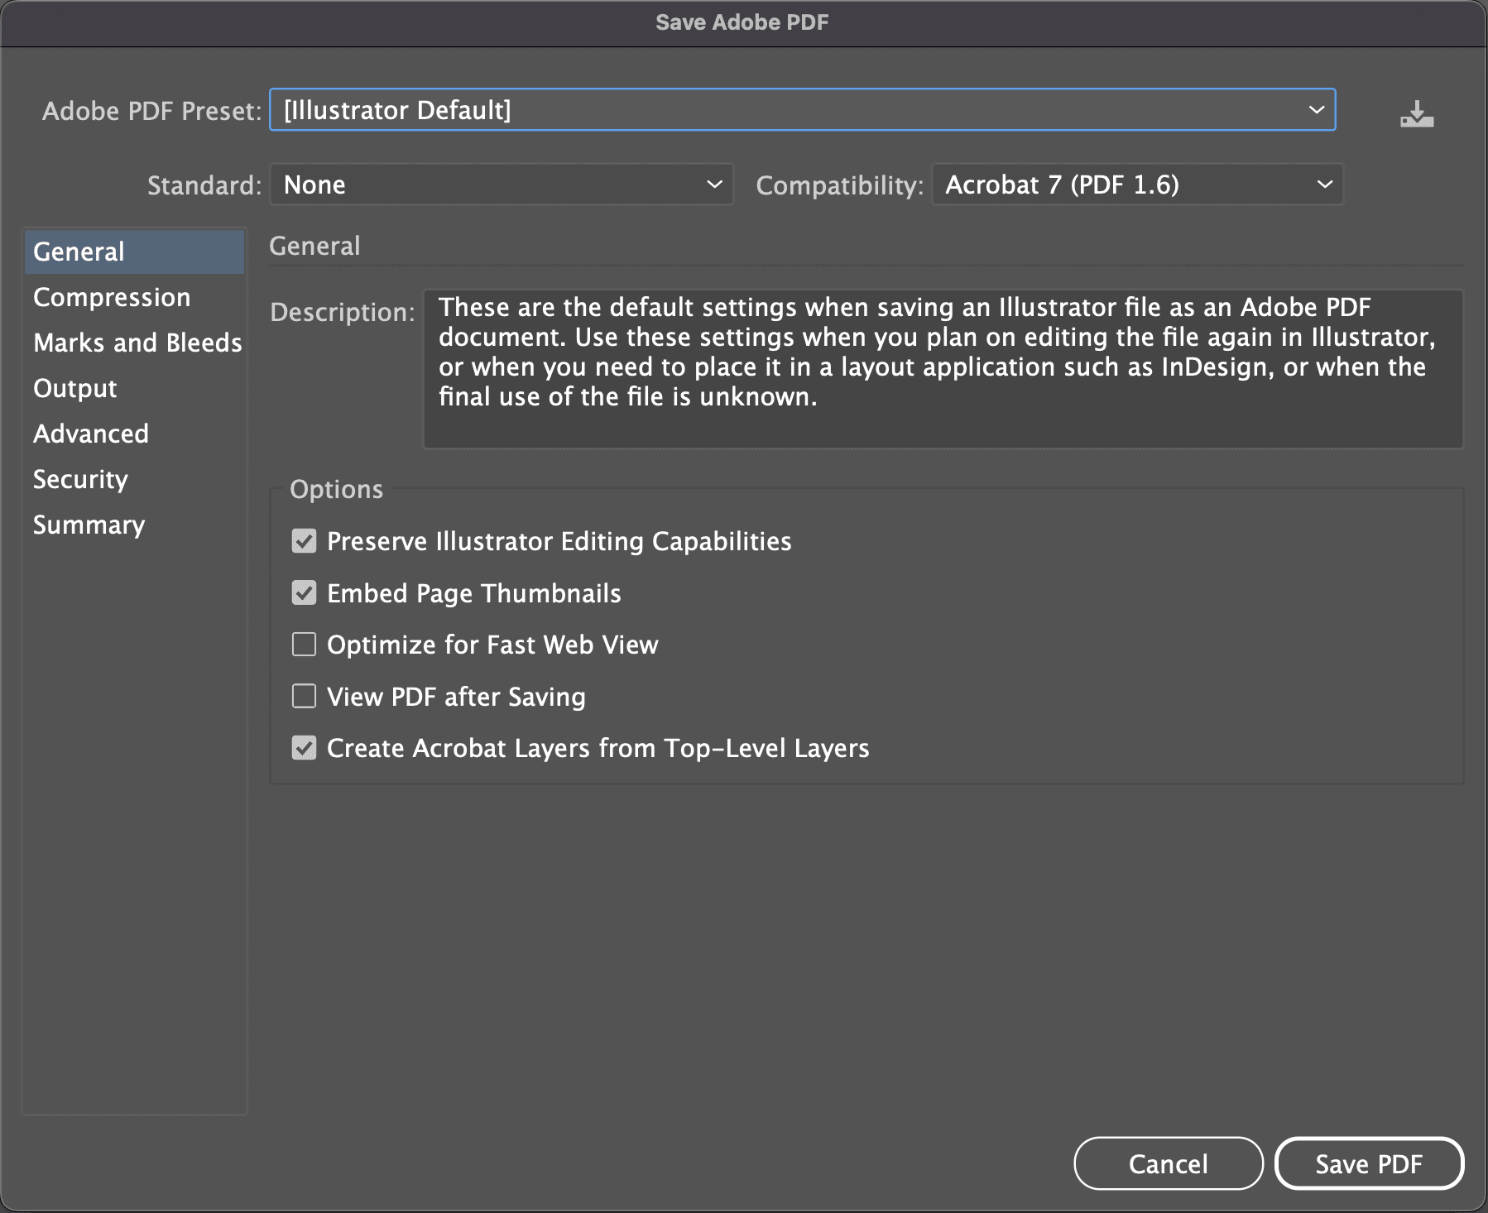
Task: Enable Optimize for Fast Web View
Action: [305, 645]
